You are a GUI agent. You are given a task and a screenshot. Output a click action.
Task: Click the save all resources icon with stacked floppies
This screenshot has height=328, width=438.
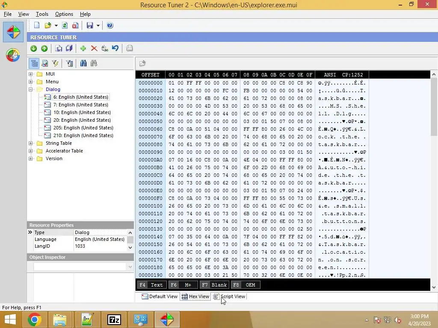69,49
